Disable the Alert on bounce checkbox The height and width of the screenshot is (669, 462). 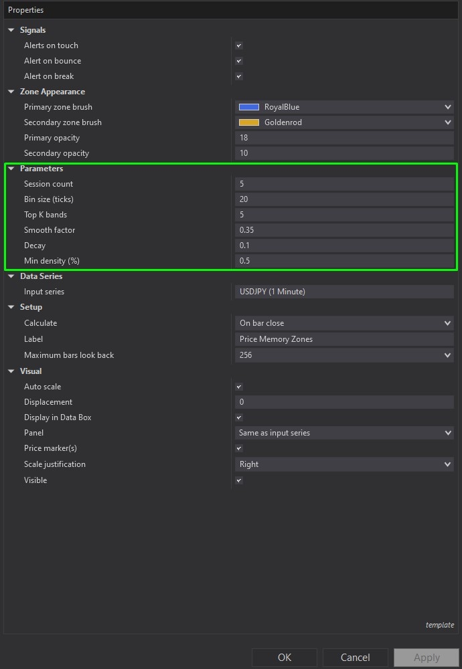click(239, 61)
